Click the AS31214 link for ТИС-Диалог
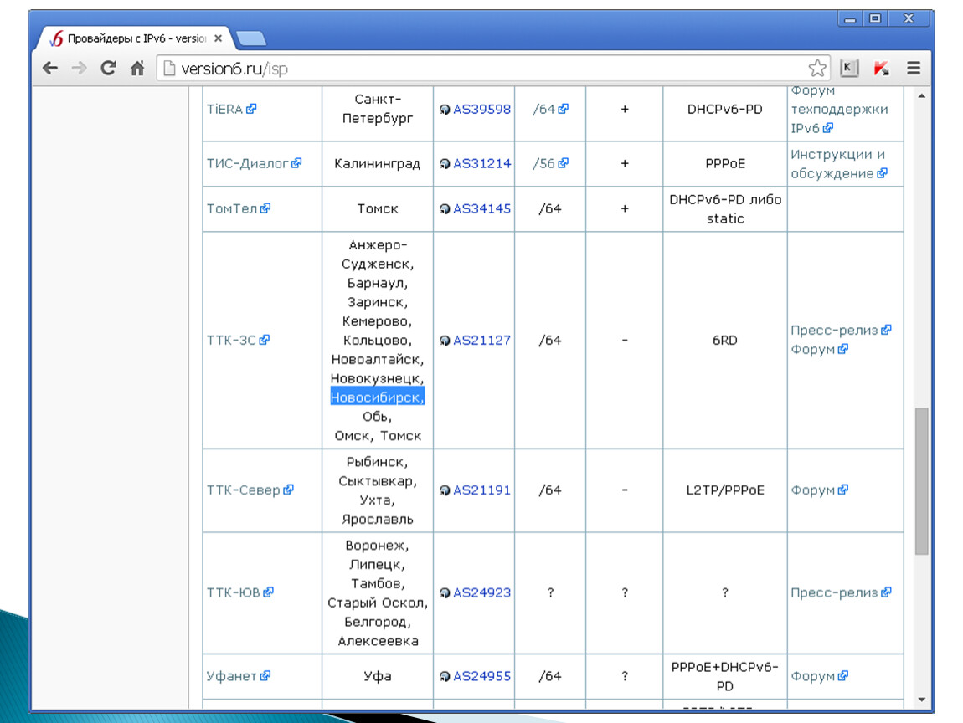Image resolution: width=963 pixels, height=723 pixels. pyautogui.click(x=481, y=164)
